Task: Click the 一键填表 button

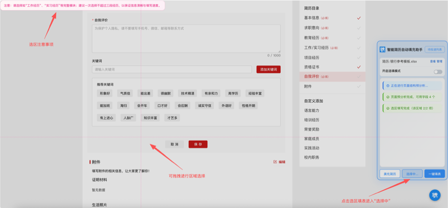Action: tap(435, 174)
